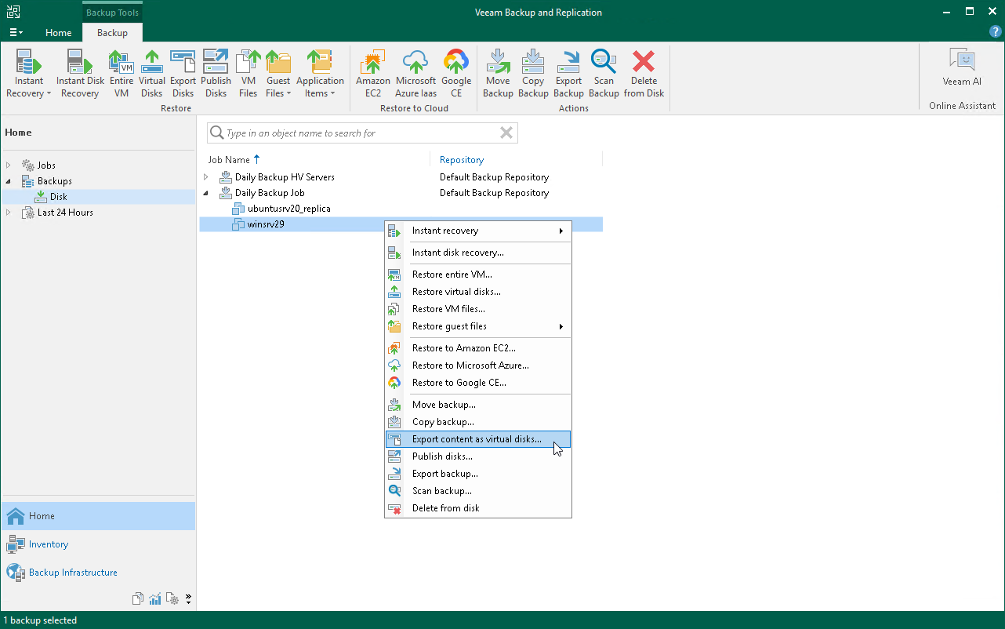
Task: Click the Entire VM restore icon
Action: click(x=121, y=74)
